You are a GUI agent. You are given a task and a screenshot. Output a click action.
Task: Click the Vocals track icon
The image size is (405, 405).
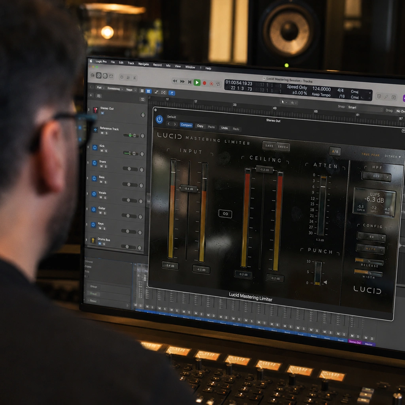[x=94, y=194]
